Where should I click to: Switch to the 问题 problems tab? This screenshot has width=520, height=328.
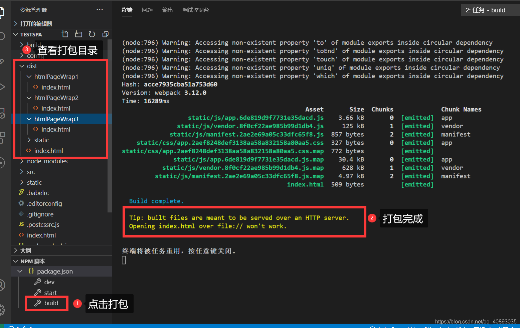pos(147,10)
